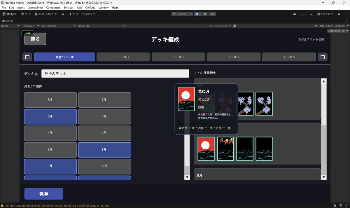Open the Play Maximized dropdown
Screen dimensions: 350x208
click(219, 26)
